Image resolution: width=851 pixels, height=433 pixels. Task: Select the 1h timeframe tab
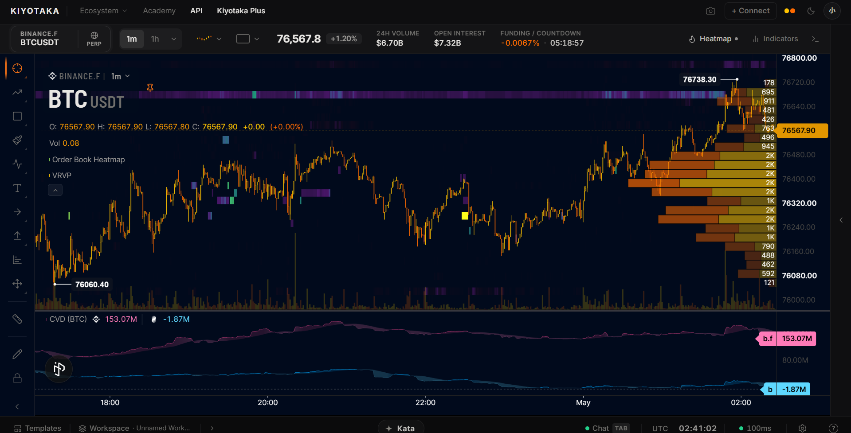tap(155, 39)
